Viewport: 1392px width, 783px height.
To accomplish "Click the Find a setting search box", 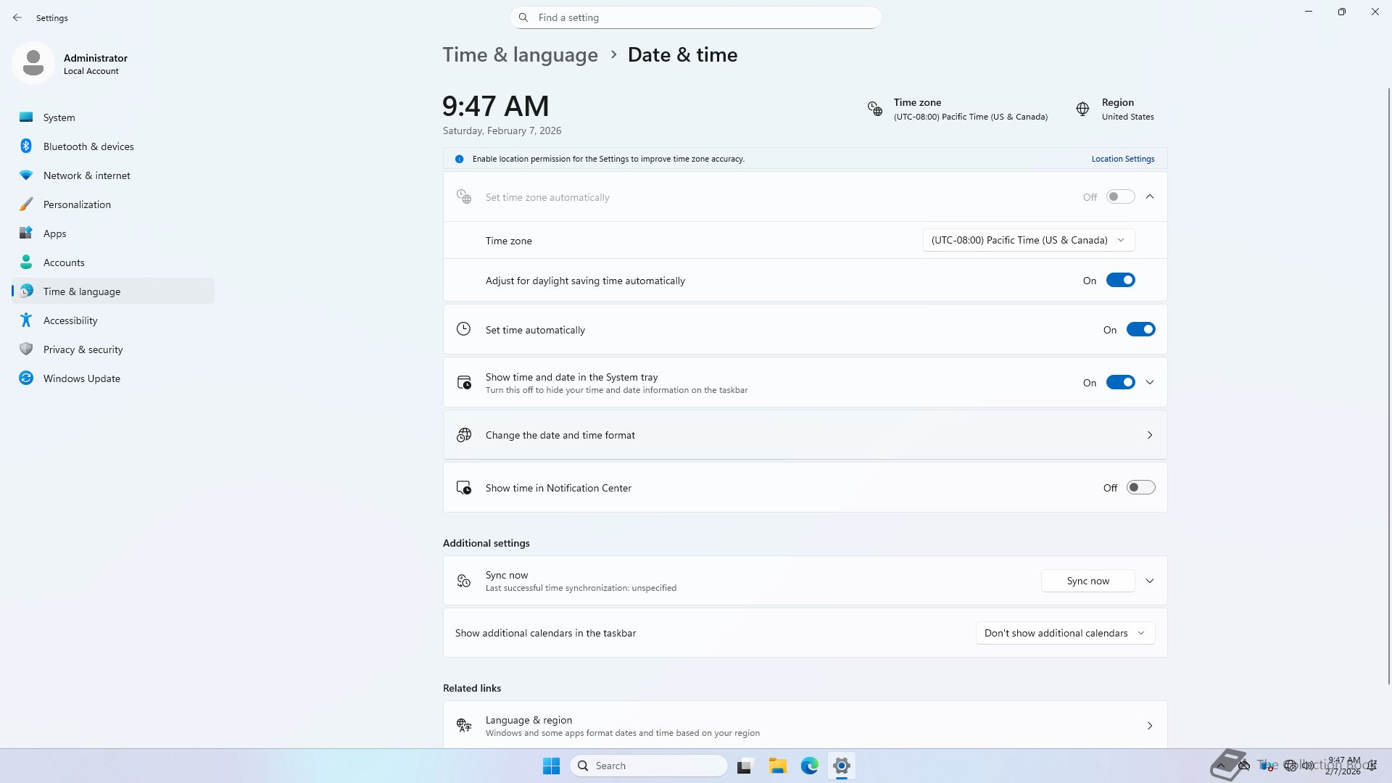I will tap(696, 17).
